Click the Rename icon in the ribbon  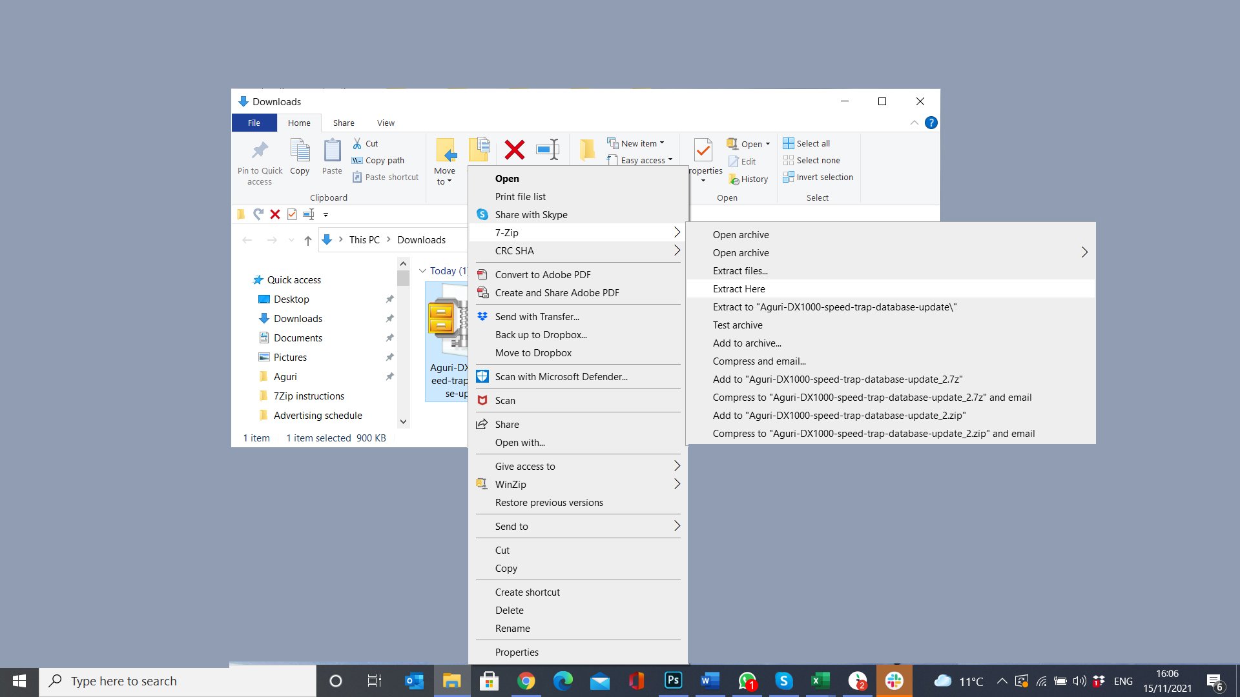548,150
